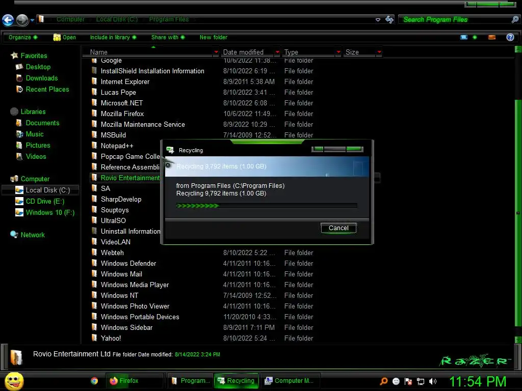Select the Windows Sidebar folder
Screen dimensions: 522x391
tap(126, 327)
